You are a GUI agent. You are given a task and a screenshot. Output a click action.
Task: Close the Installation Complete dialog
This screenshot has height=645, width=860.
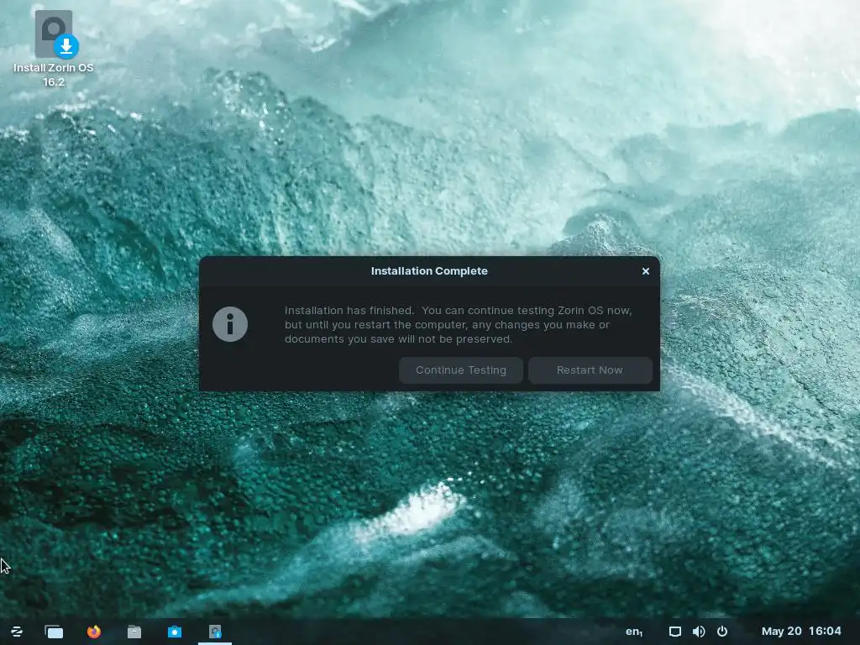(646, 271)
